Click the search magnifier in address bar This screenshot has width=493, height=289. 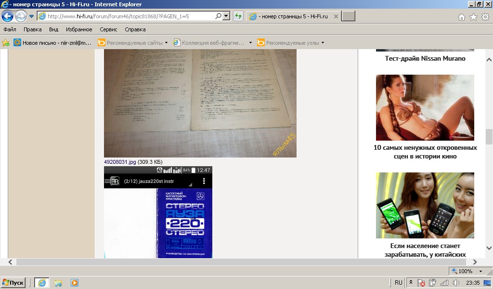pyautogui.click(x=218, y=16)
